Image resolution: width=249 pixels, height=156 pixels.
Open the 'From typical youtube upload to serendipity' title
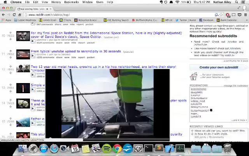coord(76,51)
